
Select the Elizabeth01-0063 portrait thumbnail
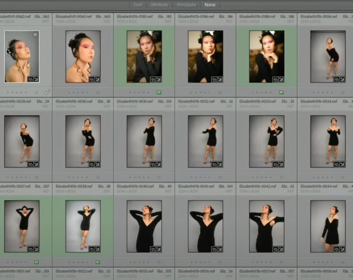83,57
